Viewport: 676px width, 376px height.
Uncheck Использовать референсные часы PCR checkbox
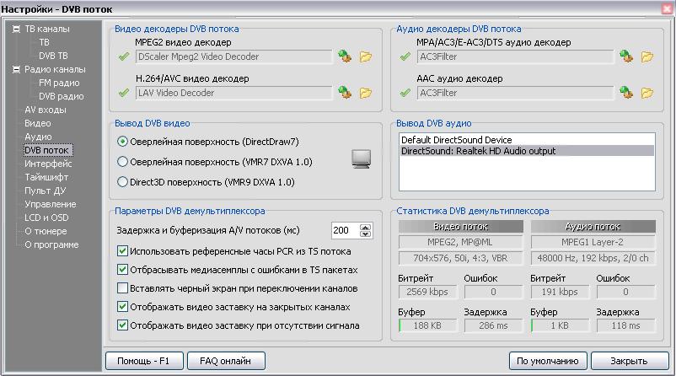[123, 251]
